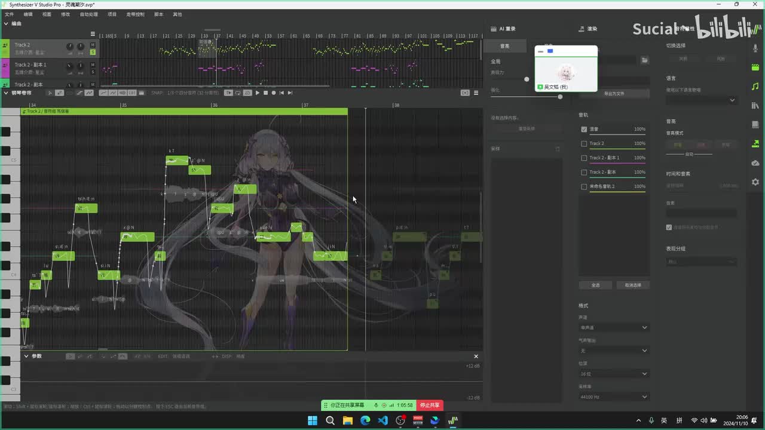The image size is (765, 430).
Task: Adjust the 表现力 slider handle
Action: point(527,79)
